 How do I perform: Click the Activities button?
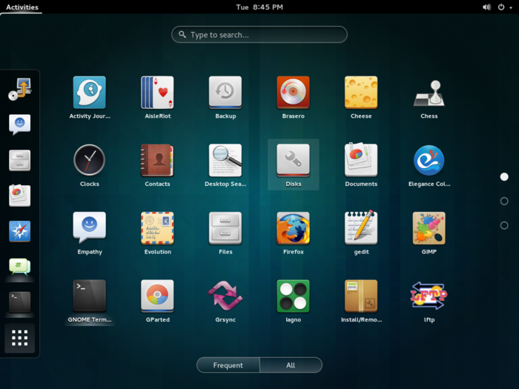click(x=22, y=7)
